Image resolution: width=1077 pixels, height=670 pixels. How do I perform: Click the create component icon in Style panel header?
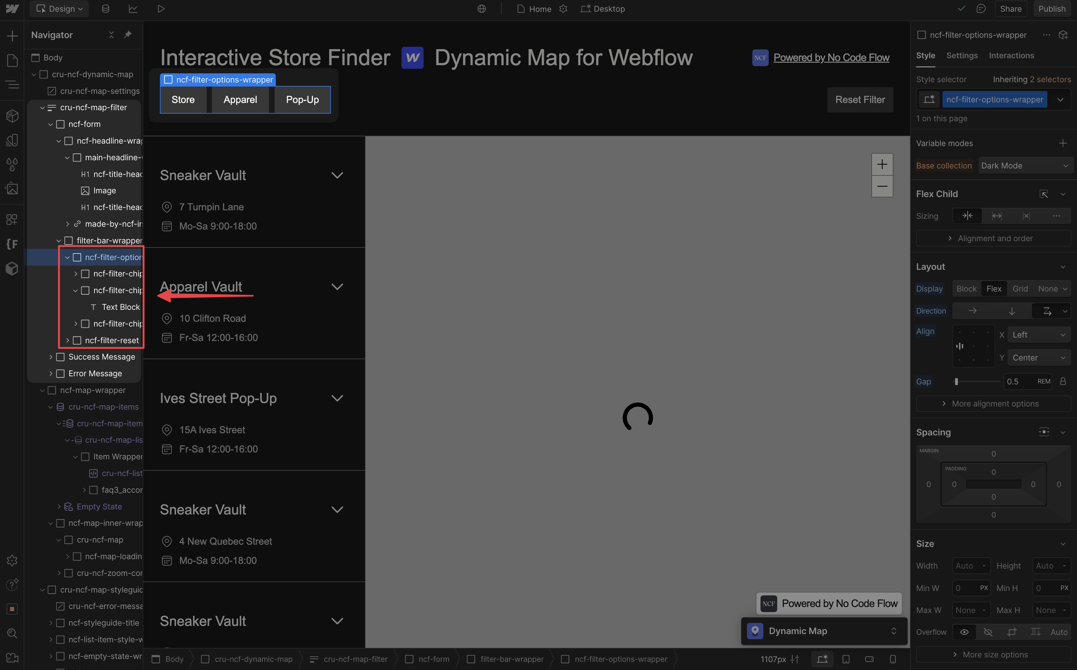click(1063, 35)
